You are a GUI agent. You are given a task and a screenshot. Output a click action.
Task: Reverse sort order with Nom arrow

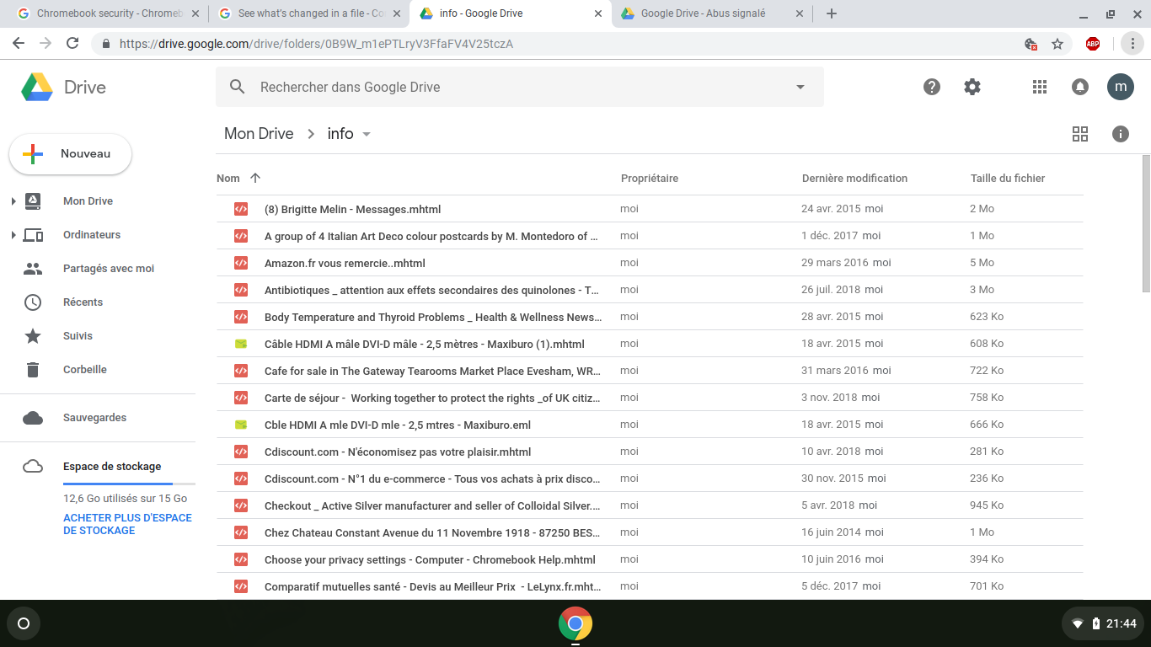point(255,178)
